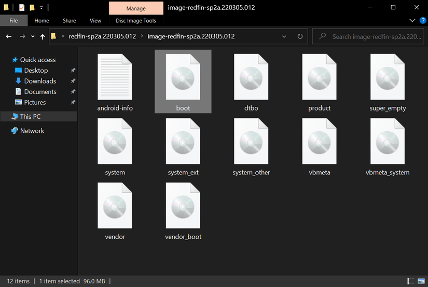Select the vendor disc image file

click(x=115, y=206)
